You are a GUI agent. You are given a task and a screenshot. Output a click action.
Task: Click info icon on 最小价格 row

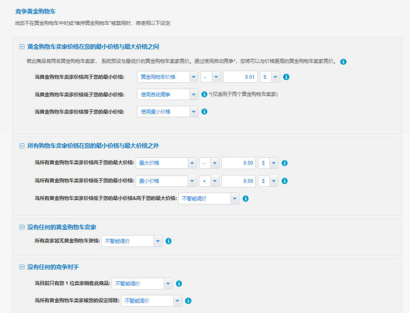tap(284, 181)
